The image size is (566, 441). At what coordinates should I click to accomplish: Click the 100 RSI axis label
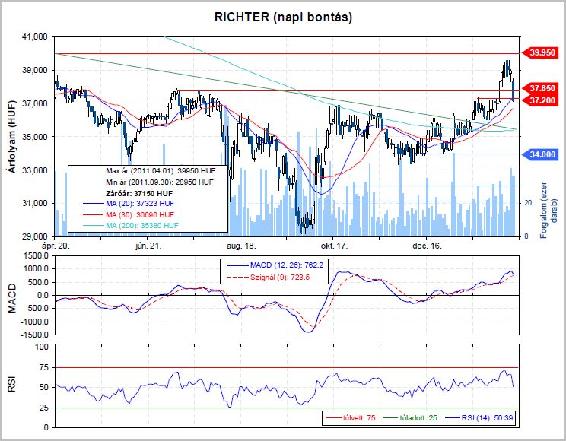42,347
